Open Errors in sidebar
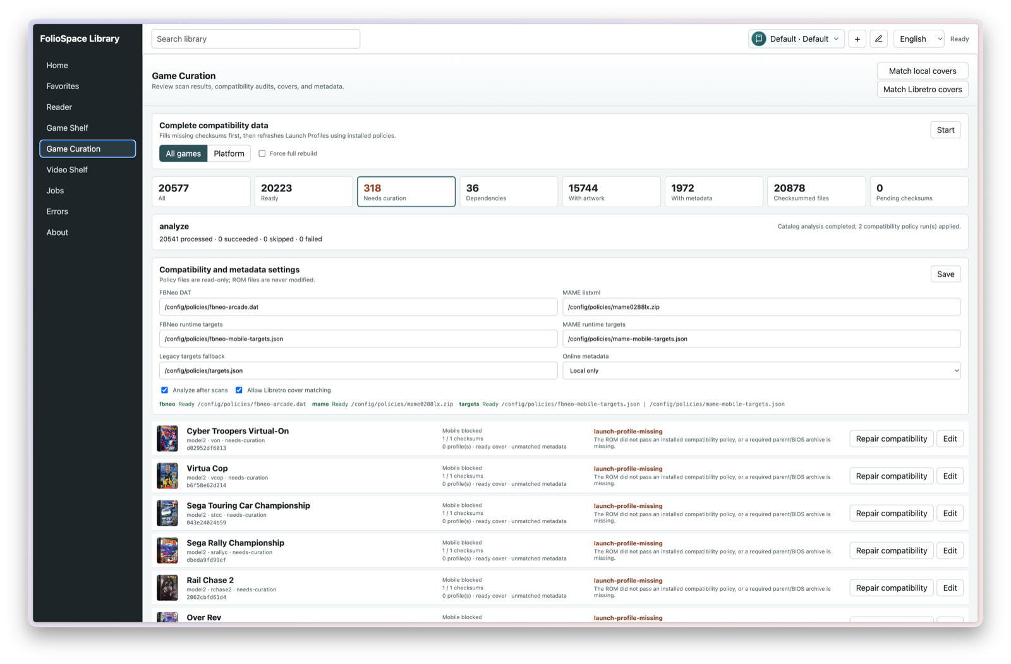The width and height of the screenshot is (1011, 664). 88,211
